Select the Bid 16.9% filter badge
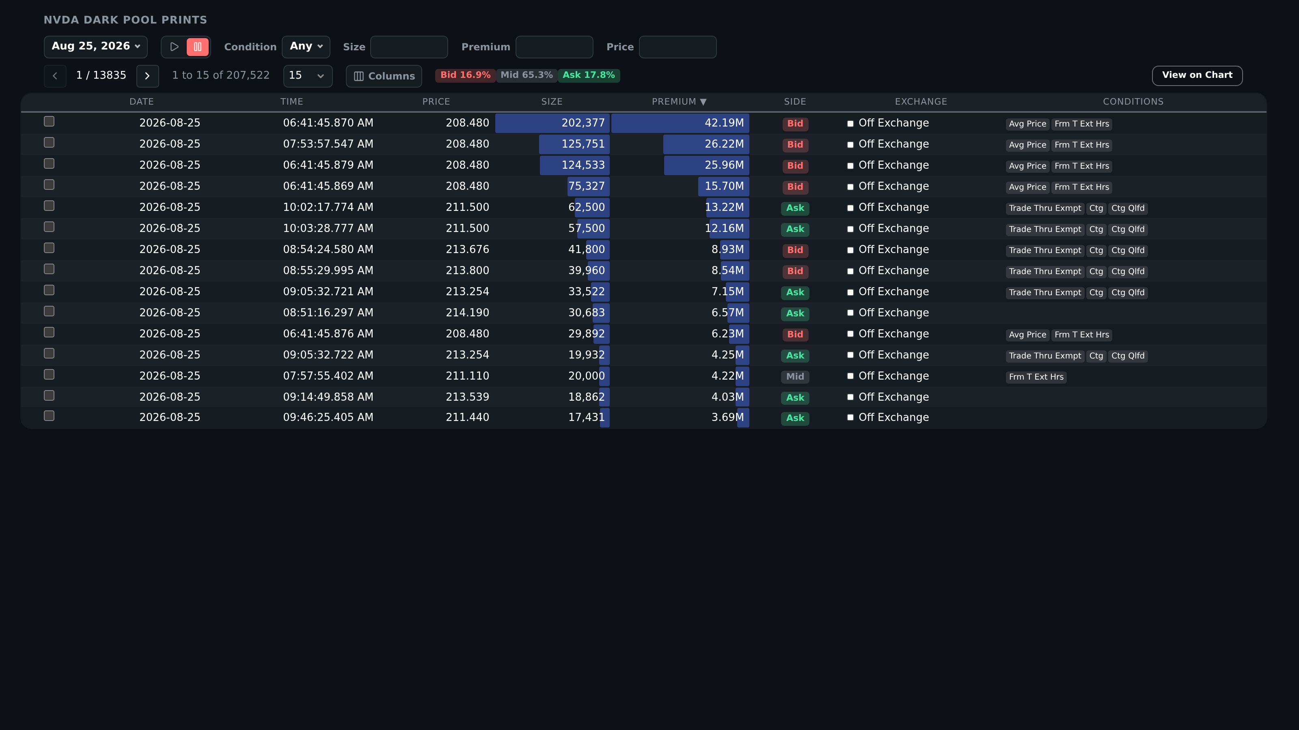The image size is (1299, 730). (466, 75)
